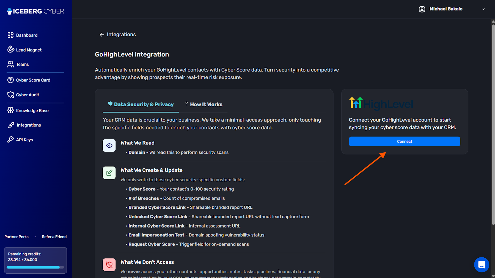Click the Cyber Score Card gauge icon

[x=11, y=80]
